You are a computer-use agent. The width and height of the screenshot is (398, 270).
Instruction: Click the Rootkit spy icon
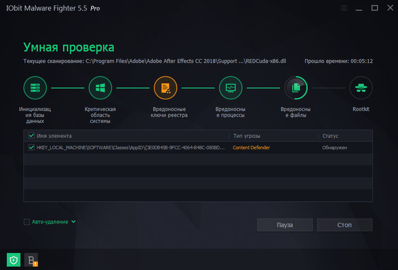click(361, 88)
